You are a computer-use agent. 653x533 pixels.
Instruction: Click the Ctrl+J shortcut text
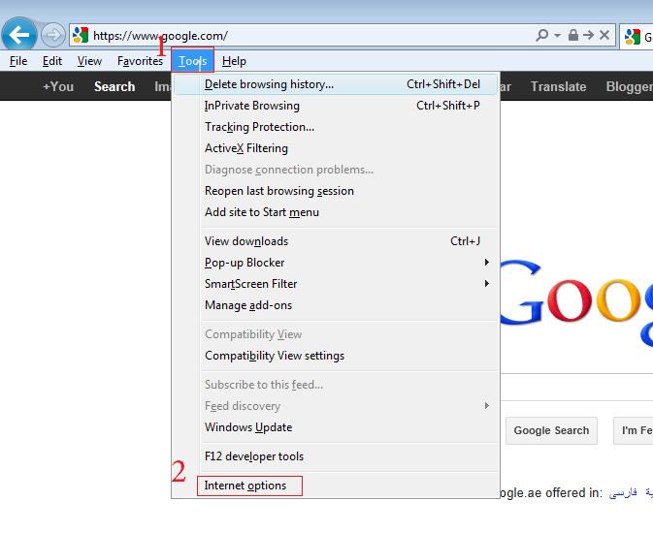[x=465, y=241]
